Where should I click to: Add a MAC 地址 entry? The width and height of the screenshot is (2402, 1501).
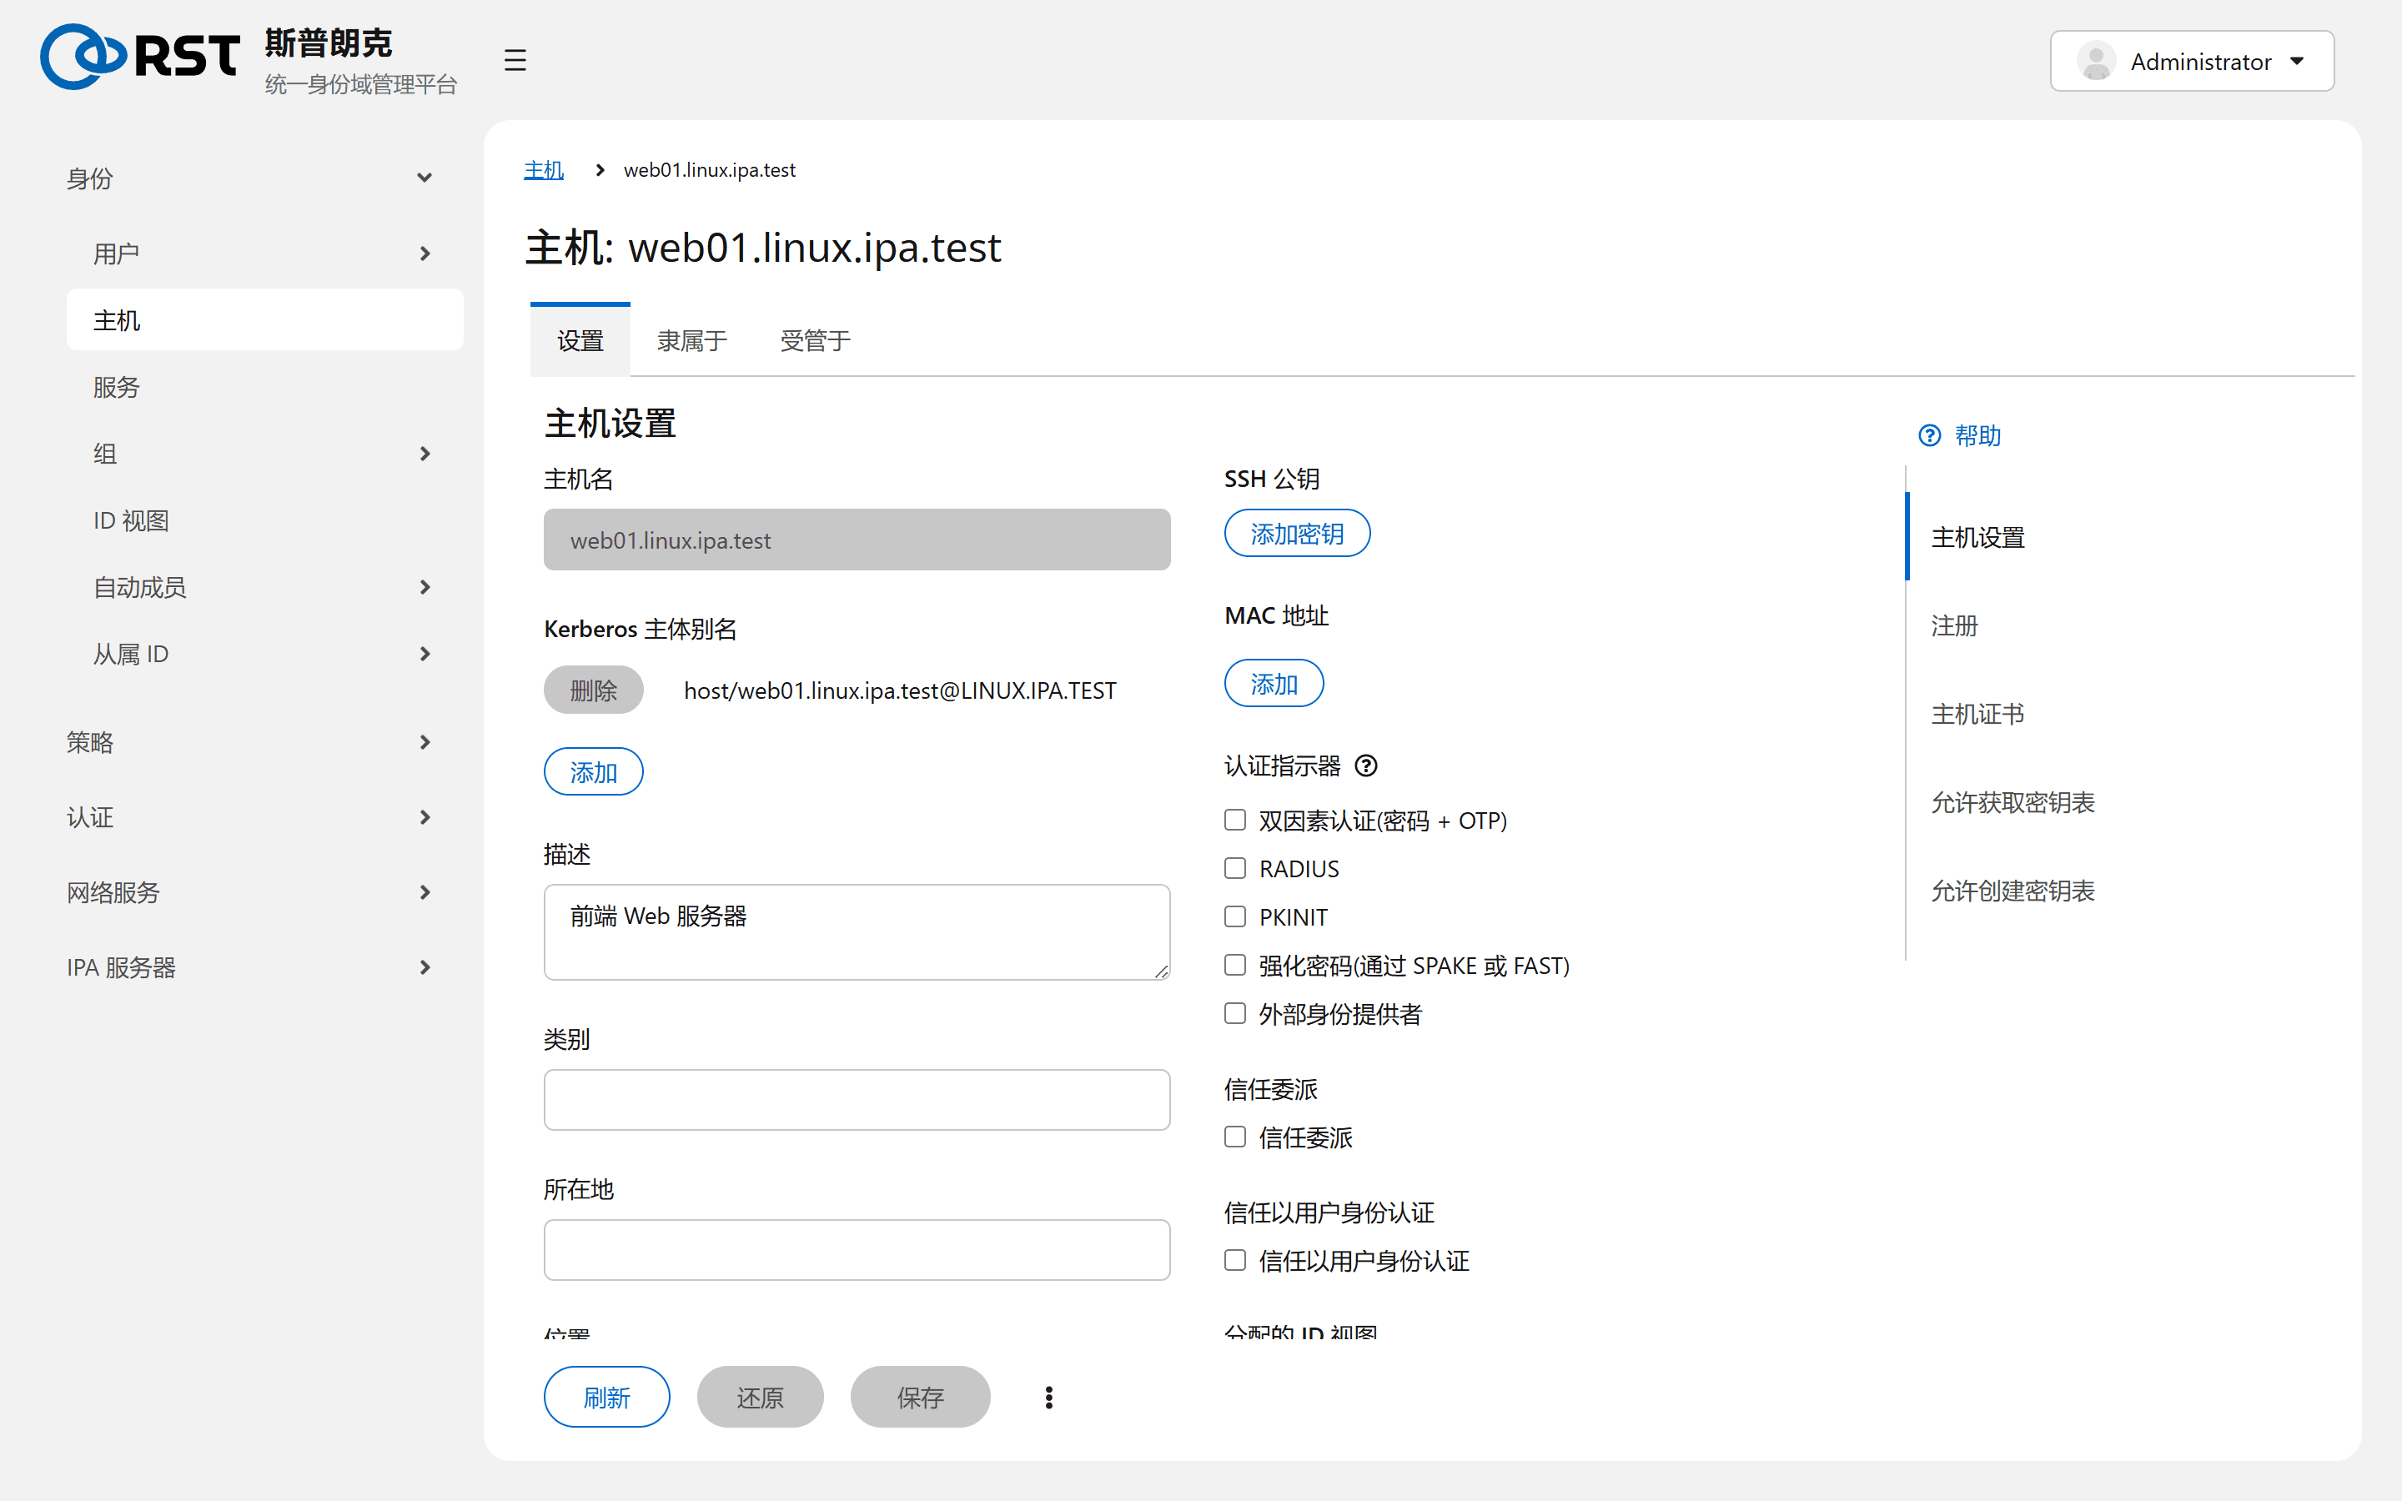(1274, 684)
